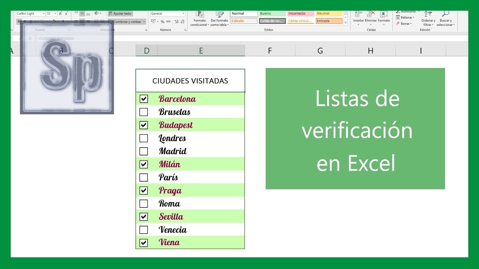Apply the Neutral yellow style swatch

pyautogui.click(x=329, y=13)
